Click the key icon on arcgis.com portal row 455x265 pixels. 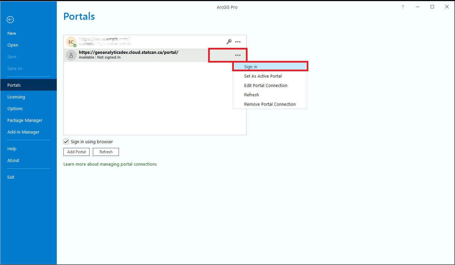229,42
